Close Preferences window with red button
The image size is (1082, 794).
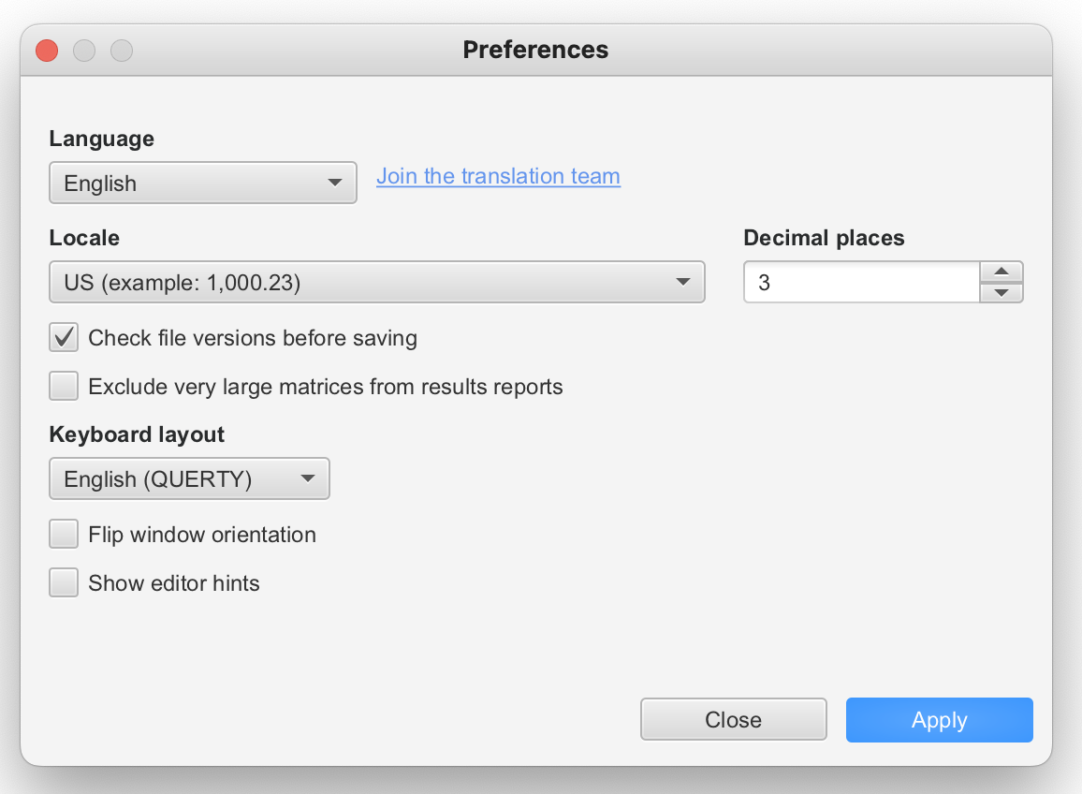[47, 51]
